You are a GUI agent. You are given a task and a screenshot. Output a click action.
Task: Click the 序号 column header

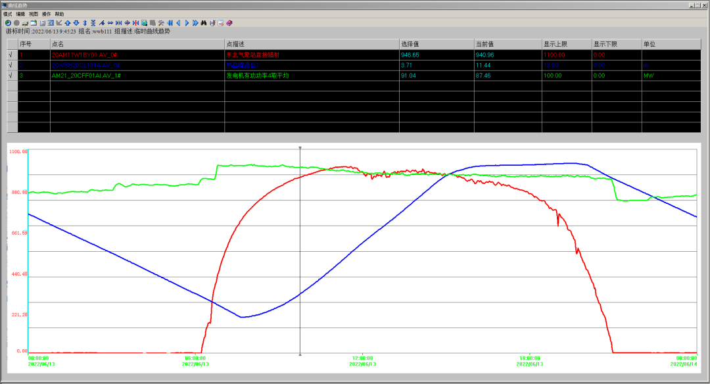click(34, 44)
